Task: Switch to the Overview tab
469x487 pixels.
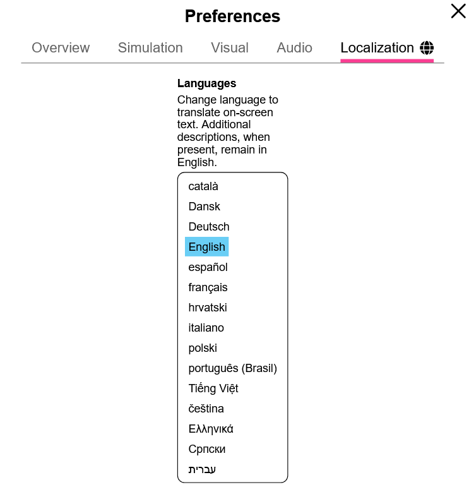Action: click(61, 48)
